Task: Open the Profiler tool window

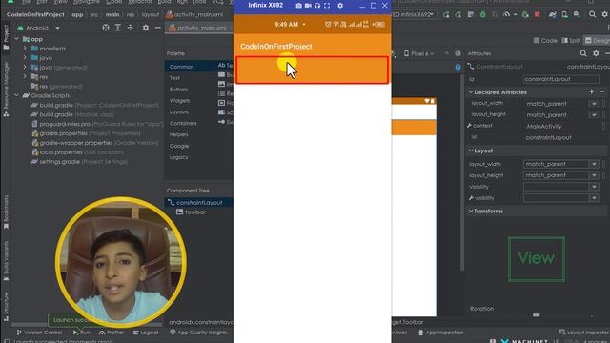Action: tap(112, 333)
